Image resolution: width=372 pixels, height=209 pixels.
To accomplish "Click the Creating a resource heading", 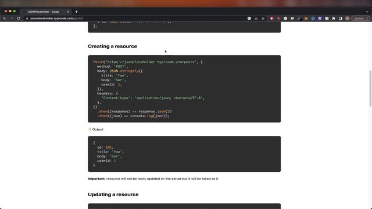I will 112,46.
